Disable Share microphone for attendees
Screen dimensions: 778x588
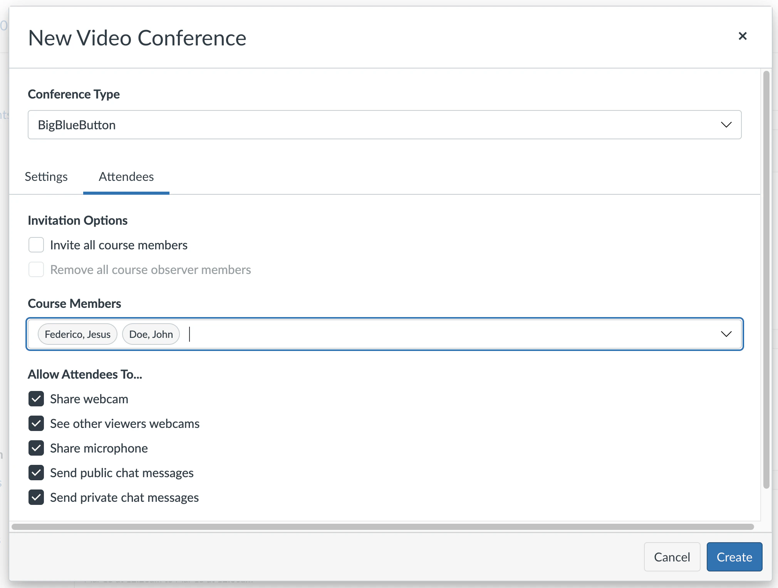click(x=36, y=448)
